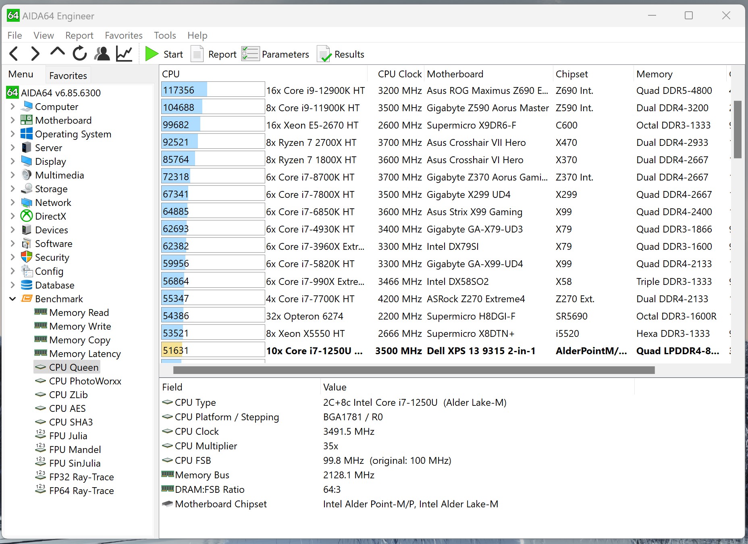The image size is (748, 544).
Task: Expand the Computer tree node
Action: pos(12,106)
